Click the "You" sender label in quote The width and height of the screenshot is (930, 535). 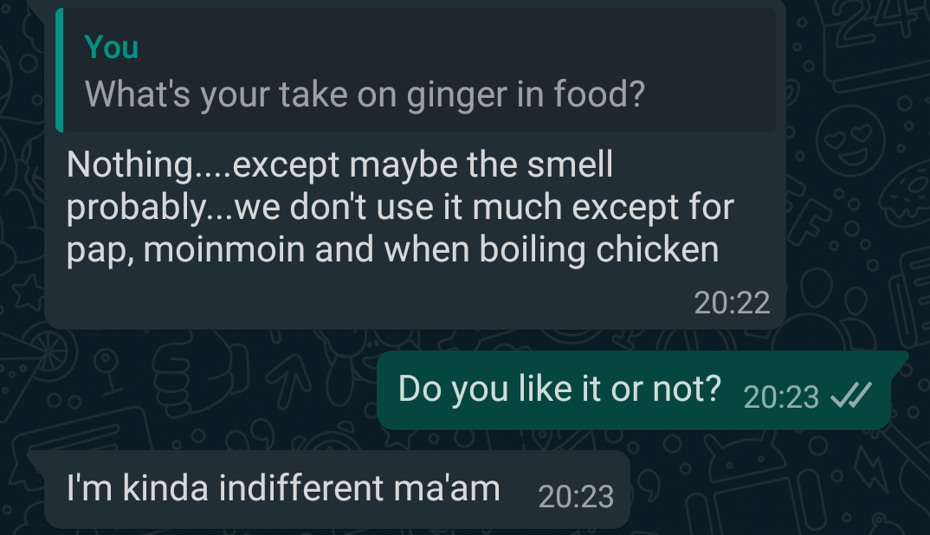click(112, 48)
